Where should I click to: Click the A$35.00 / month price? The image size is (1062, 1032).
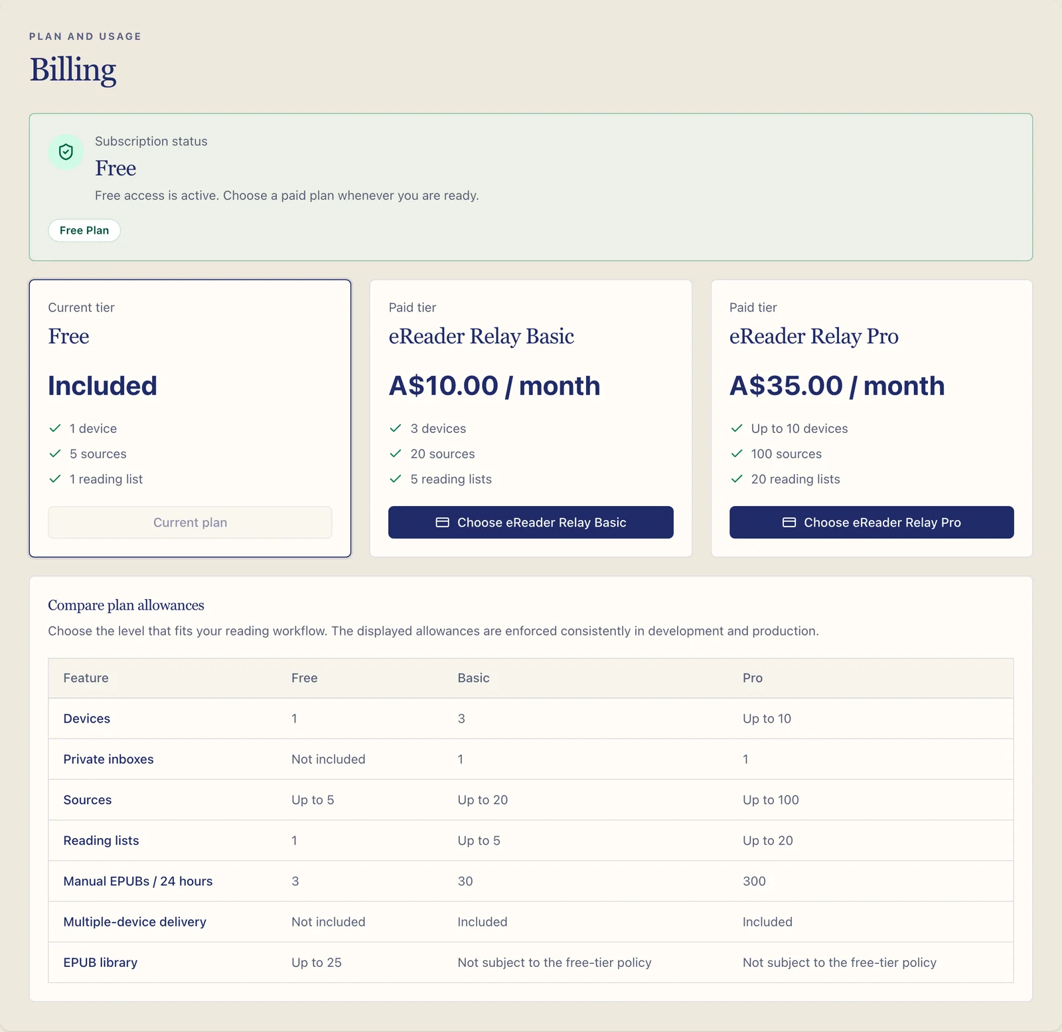coord(837,386)
